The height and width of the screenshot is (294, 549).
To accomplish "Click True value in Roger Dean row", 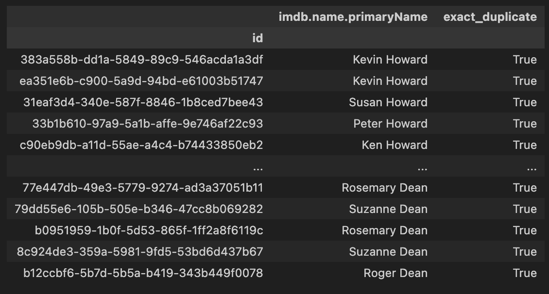I will 525,273.
